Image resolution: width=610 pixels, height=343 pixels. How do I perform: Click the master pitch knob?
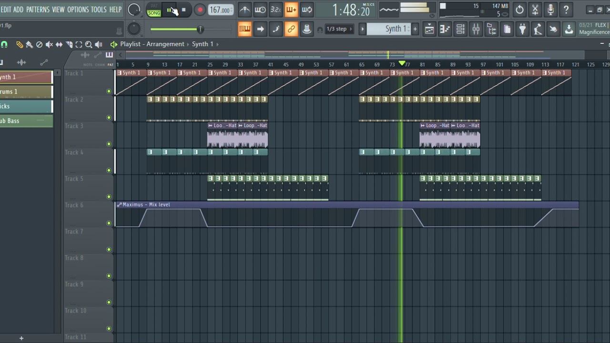[x=134, y=29]
